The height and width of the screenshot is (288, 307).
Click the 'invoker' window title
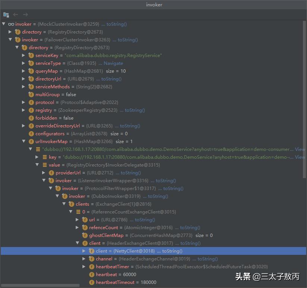click(154, 5)
